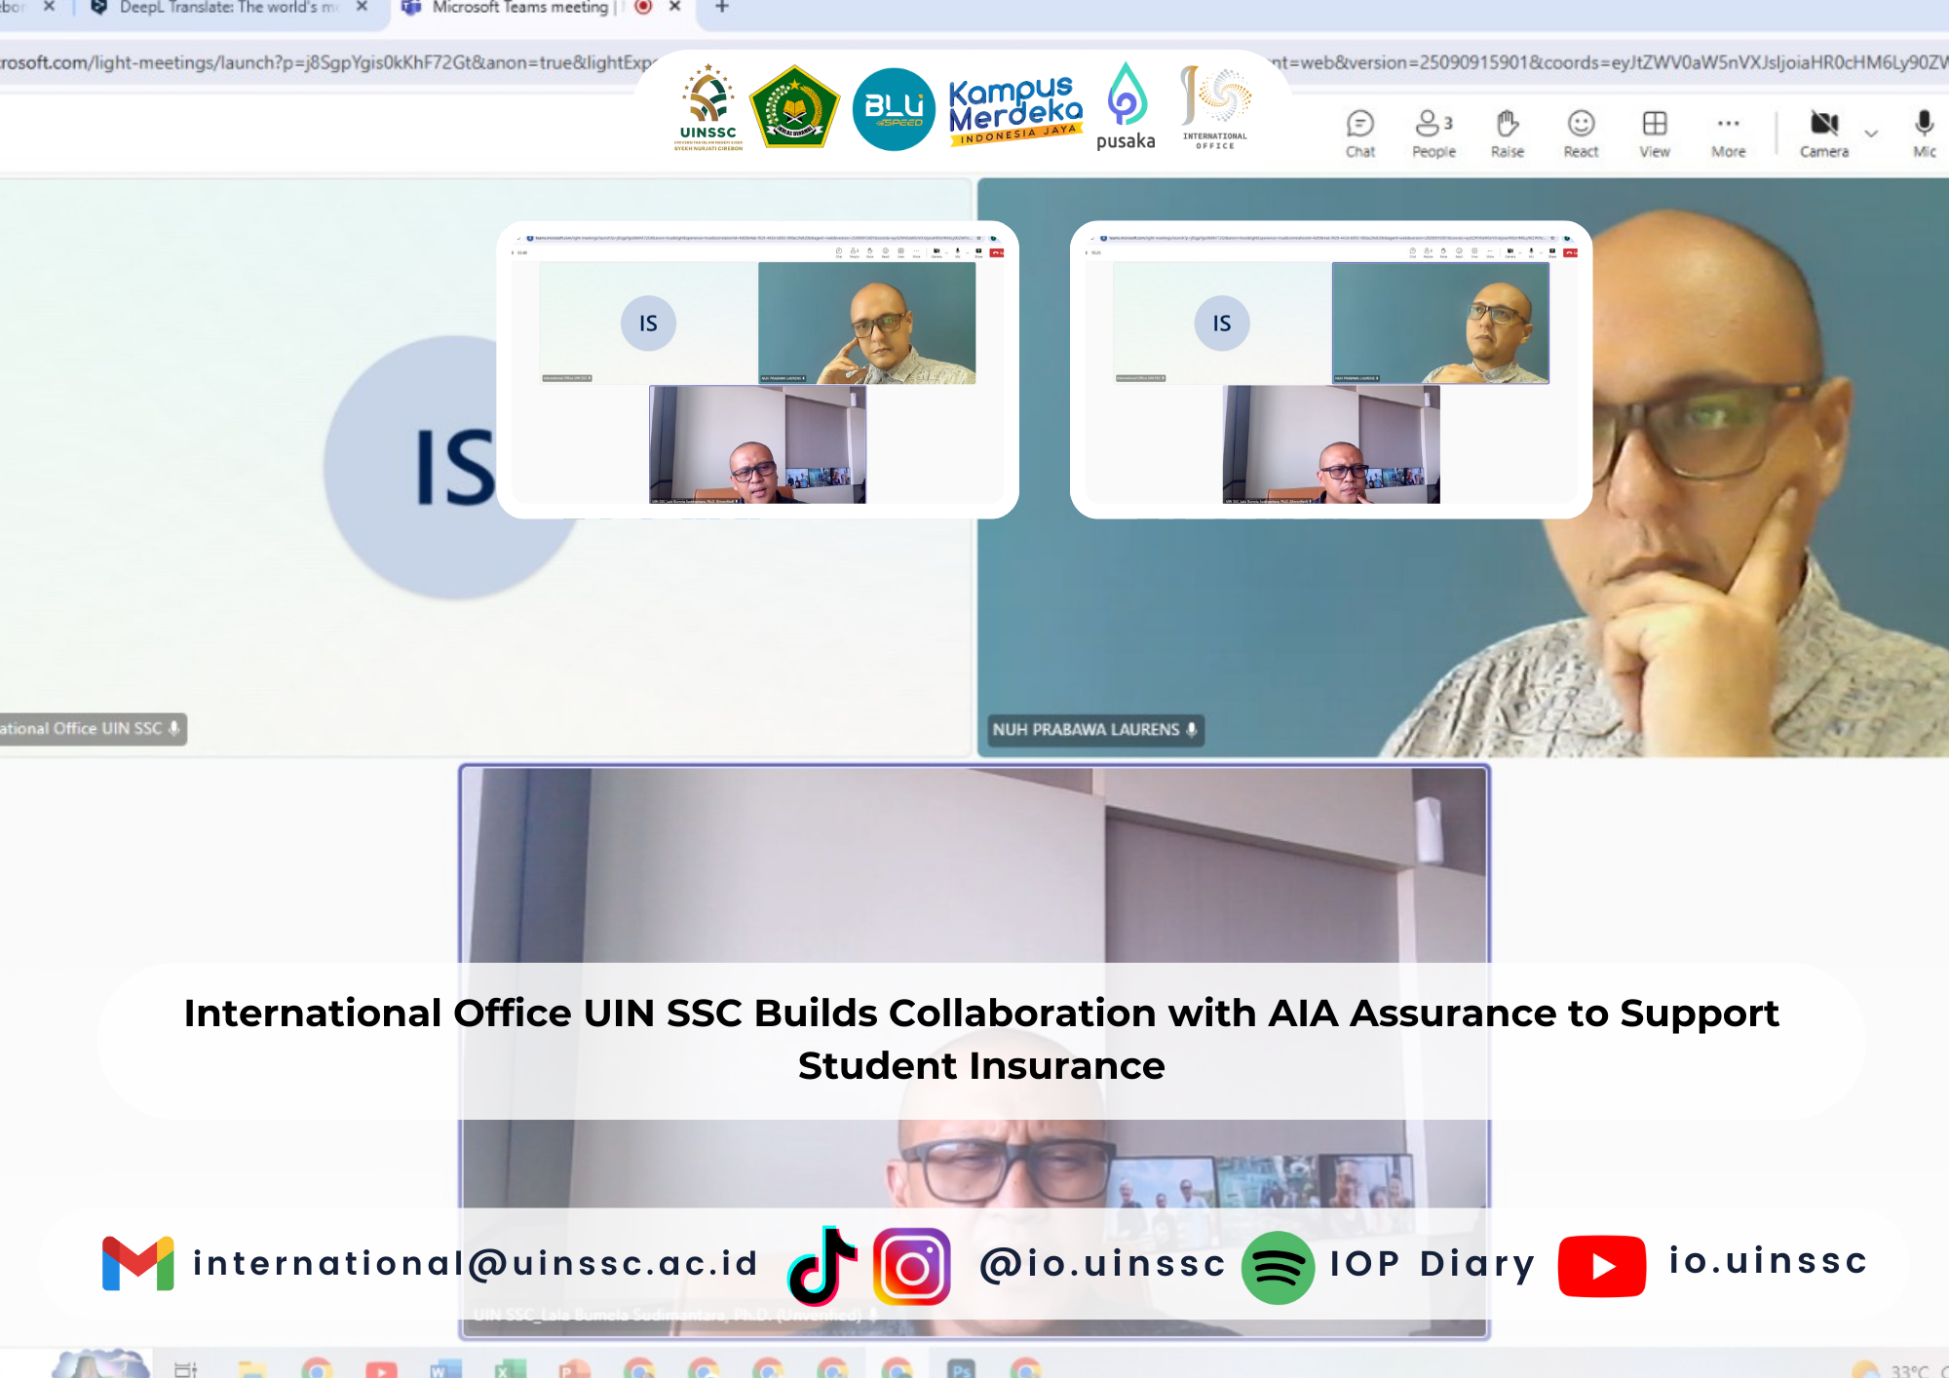1949x1378 pixels.
Task: Open the Chrome icon right after PowerPoint
Action: pos(639,1368)
